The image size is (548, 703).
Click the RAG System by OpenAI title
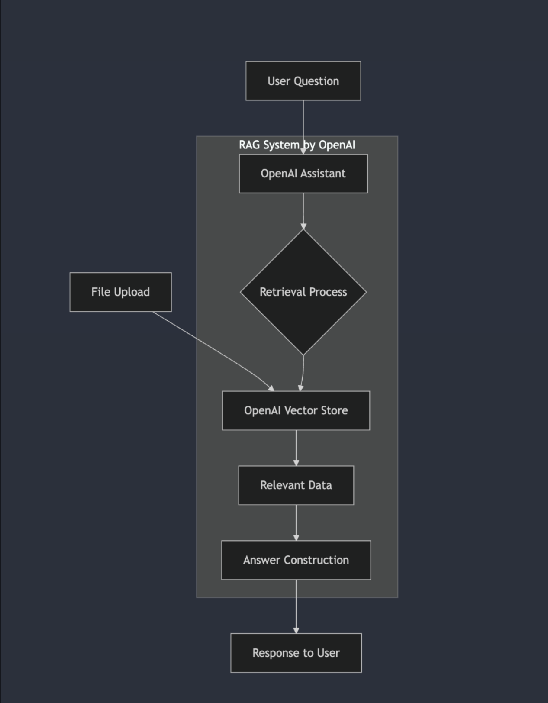click(x=268, y=145)
